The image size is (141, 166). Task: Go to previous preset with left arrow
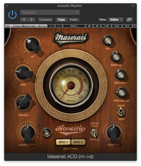point(24,20)
